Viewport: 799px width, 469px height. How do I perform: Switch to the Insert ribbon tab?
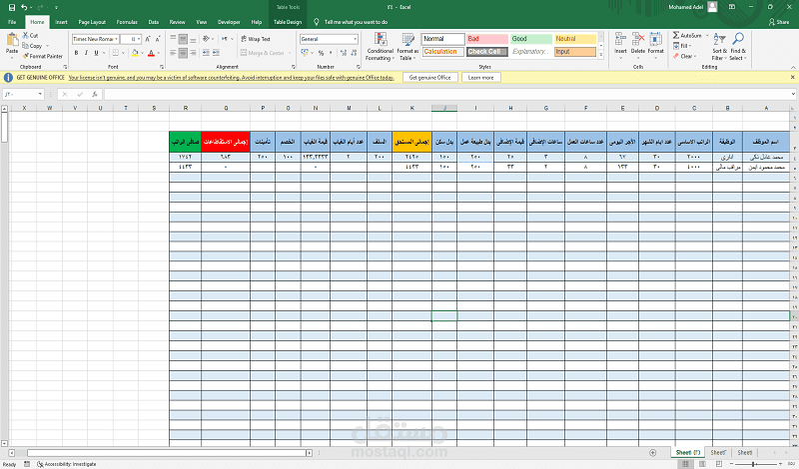point(61,22)
